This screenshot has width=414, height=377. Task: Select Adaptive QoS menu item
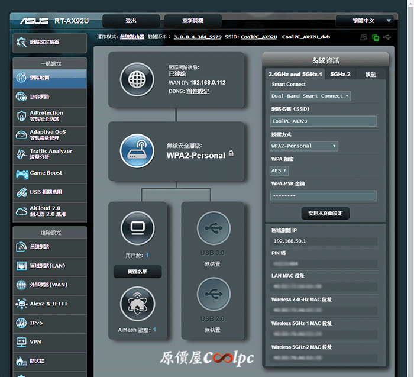(x=50, y=135)
